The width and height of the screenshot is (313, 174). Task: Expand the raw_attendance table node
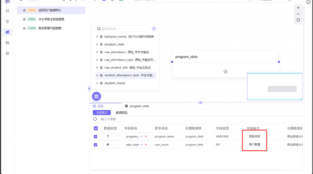pos(97,52)
